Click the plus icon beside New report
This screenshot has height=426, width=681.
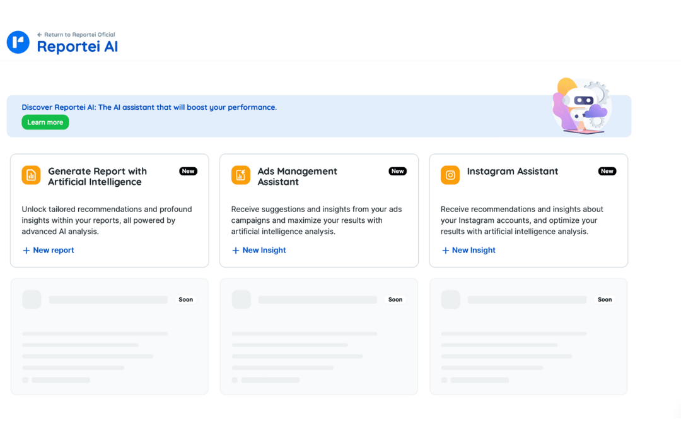(x=26, y=251)
